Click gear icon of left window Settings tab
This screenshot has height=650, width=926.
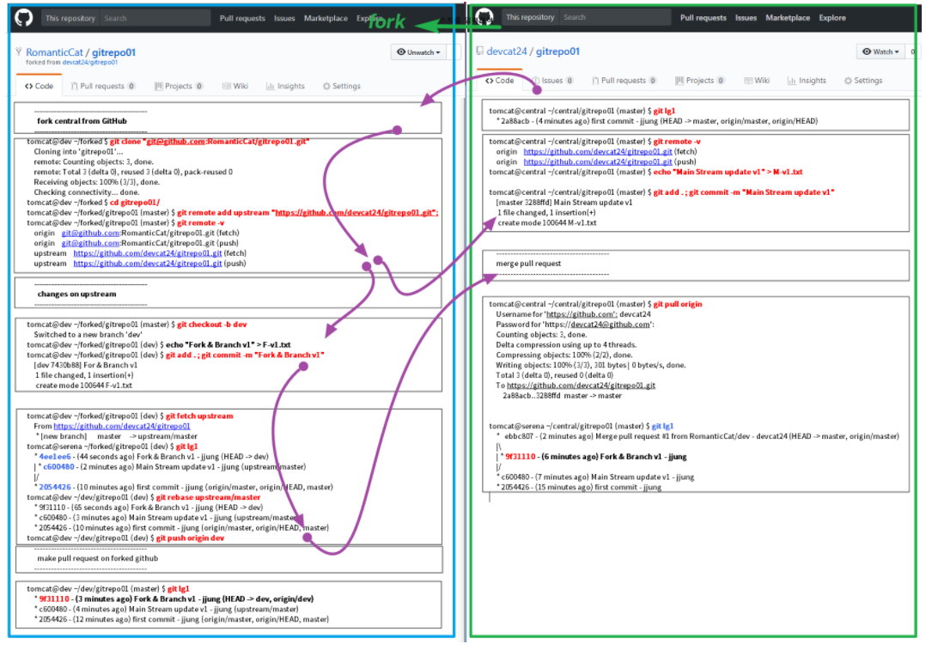pyautogui.click(x=326, y=86)
